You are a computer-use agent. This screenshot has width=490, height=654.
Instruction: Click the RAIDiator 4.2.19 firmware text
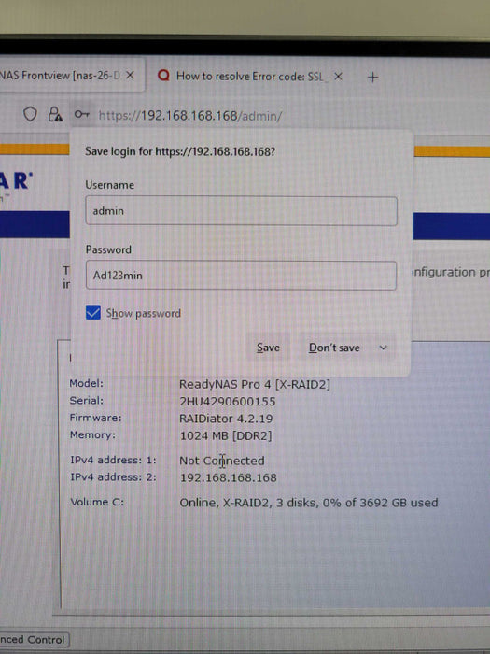point(226,419)
